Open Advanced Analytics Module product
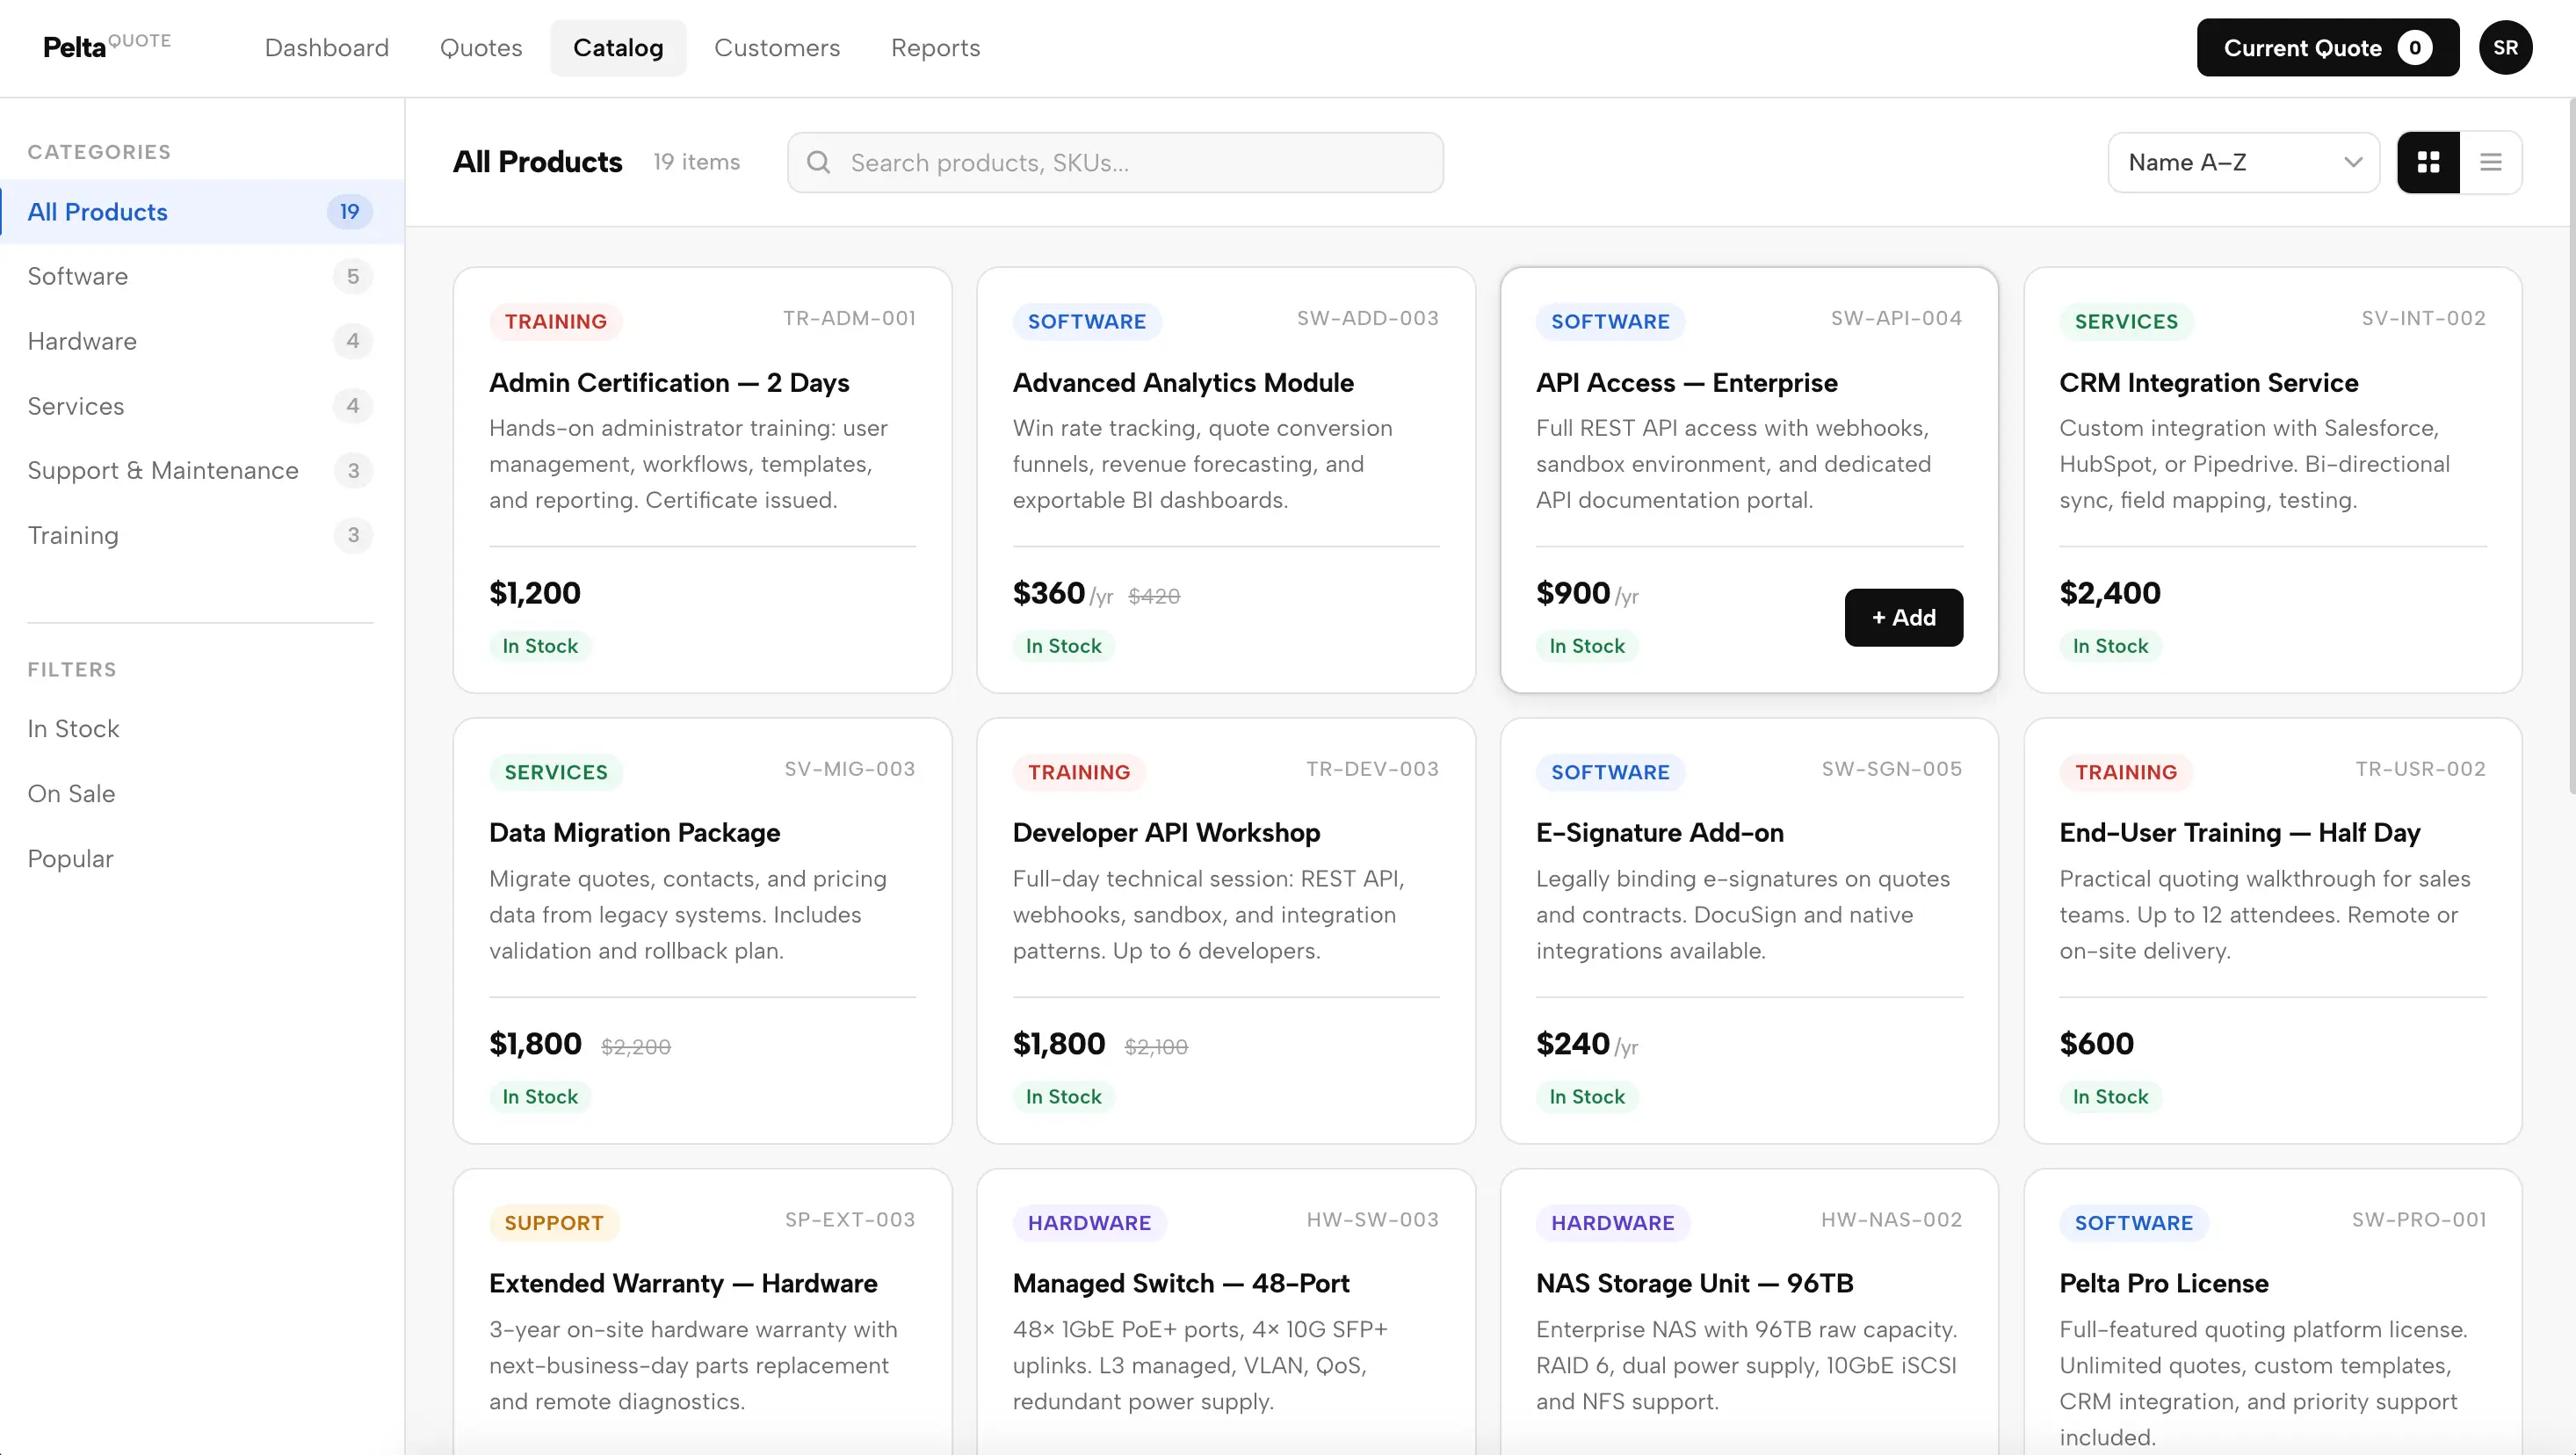 pyautogui.click(x=1225, y=480)
